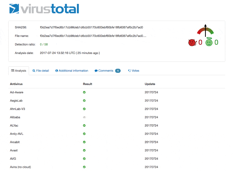Click the Detection ratio: field label
The height and width of the screenshot is (171, 233).
[25, 44]
